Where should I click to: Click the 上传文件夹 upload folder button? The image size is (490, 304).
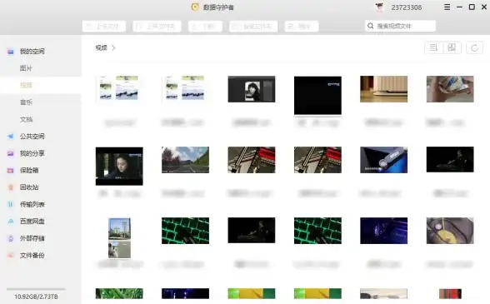coord(157,27)
